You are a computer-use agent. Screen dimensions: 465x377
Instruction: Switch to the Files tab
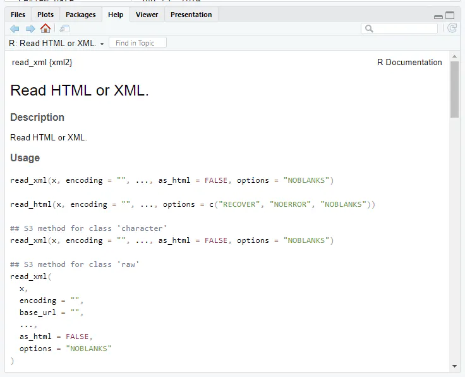[18, 15]
